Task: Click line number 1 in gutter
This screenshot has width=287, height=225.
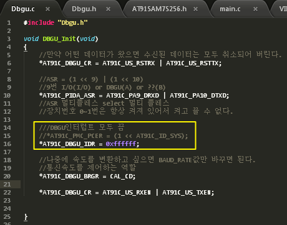Action: 9,22
